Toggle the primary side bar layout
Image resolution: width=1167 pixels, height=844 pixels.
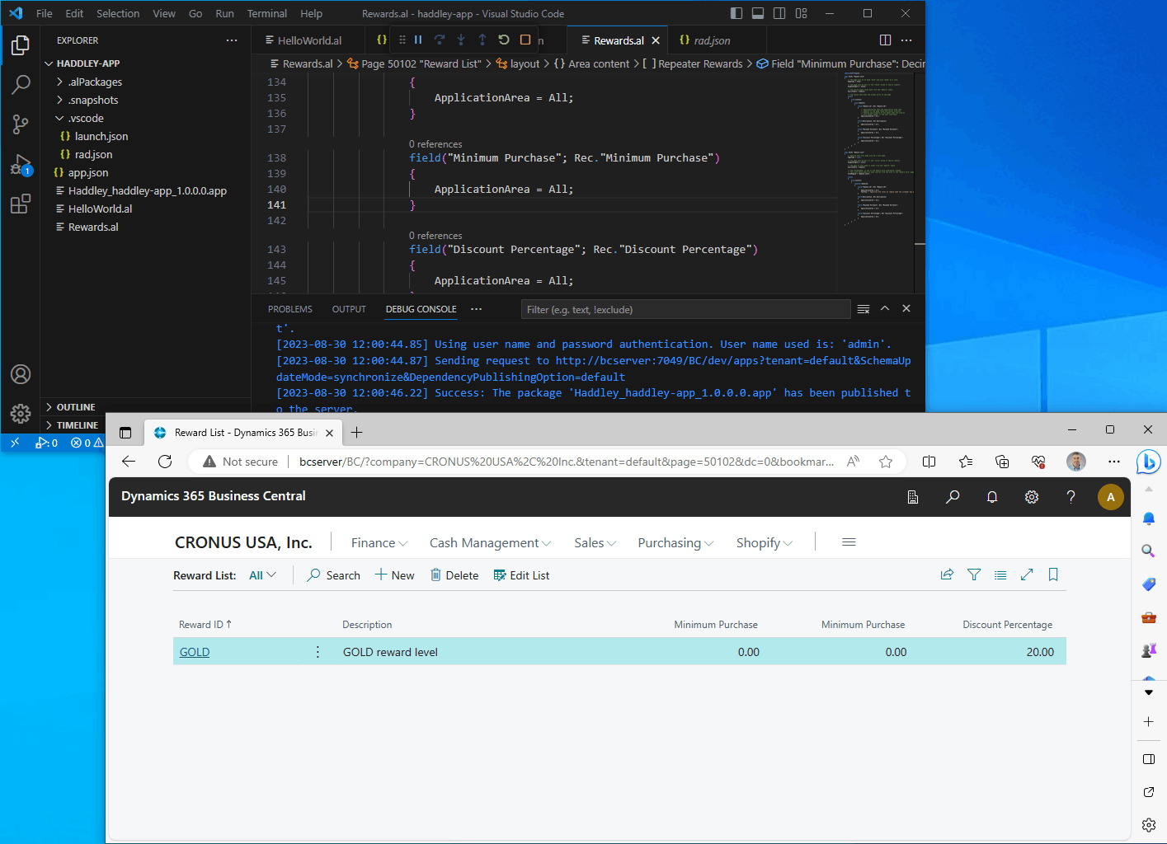click(736, 13)
